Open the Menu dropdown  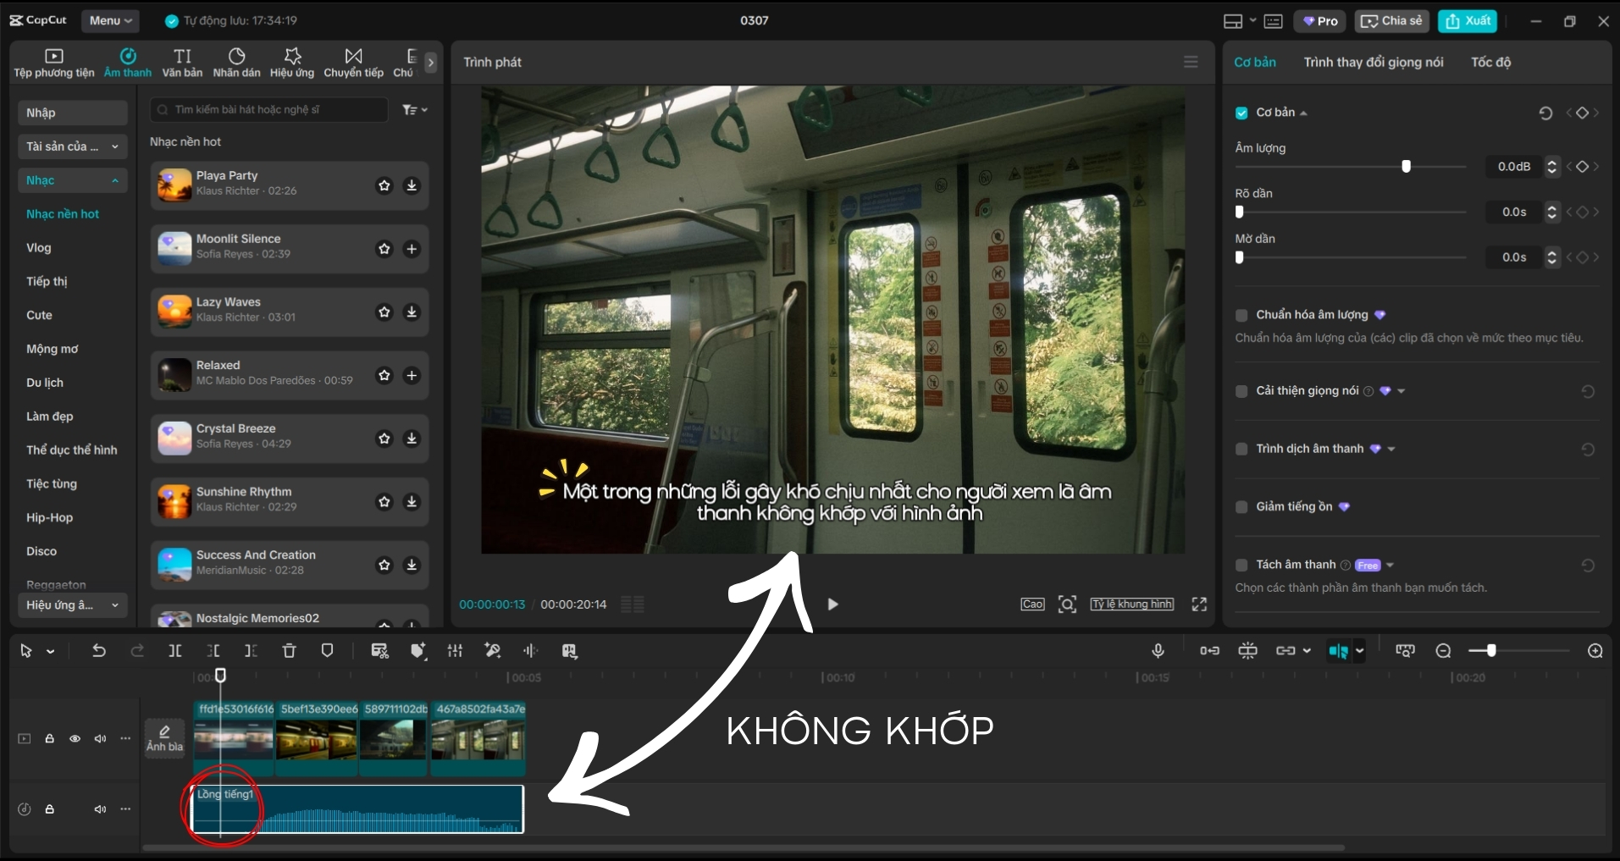[111, 20]
